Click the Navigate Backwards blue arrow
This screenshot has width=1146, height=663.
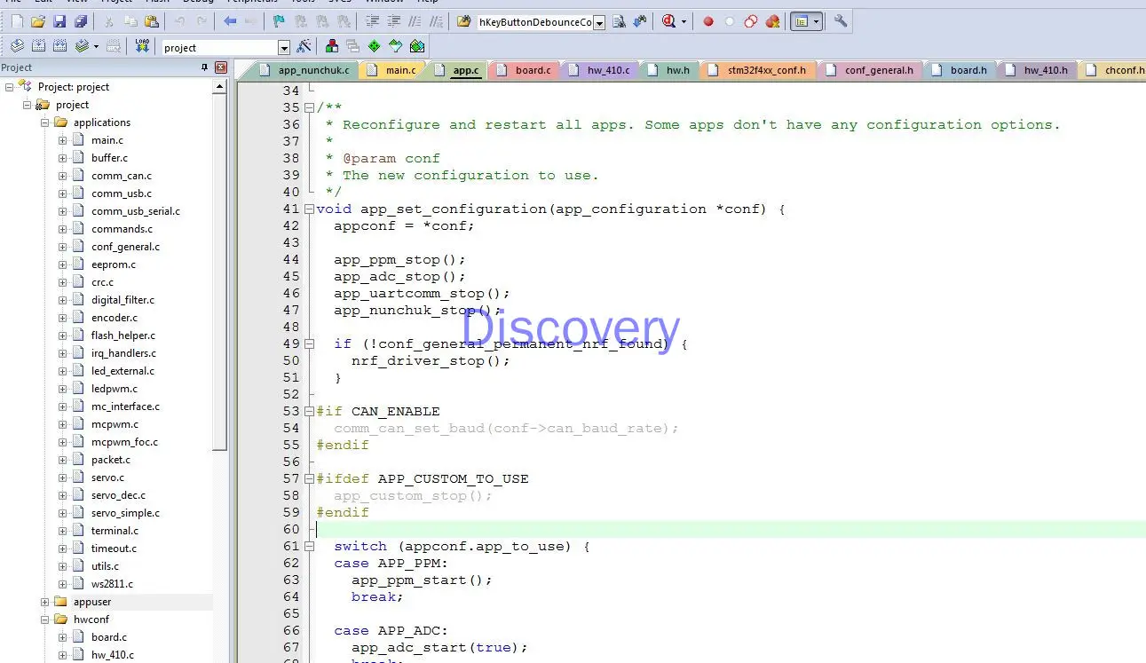click(230, 21)
